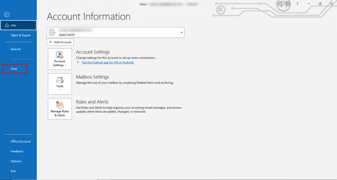Open the Print menu item

tap(14, 69)
